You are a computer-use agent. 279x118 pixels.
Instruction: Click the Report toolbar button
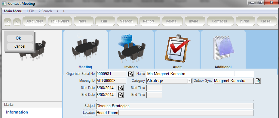click(149, 21)
